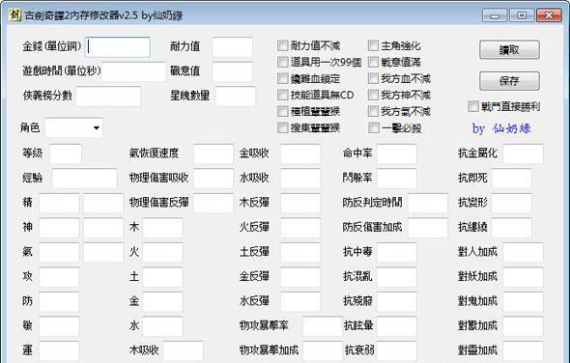
Task: Enable 我方神不減 option
Action: coord(373,95)
